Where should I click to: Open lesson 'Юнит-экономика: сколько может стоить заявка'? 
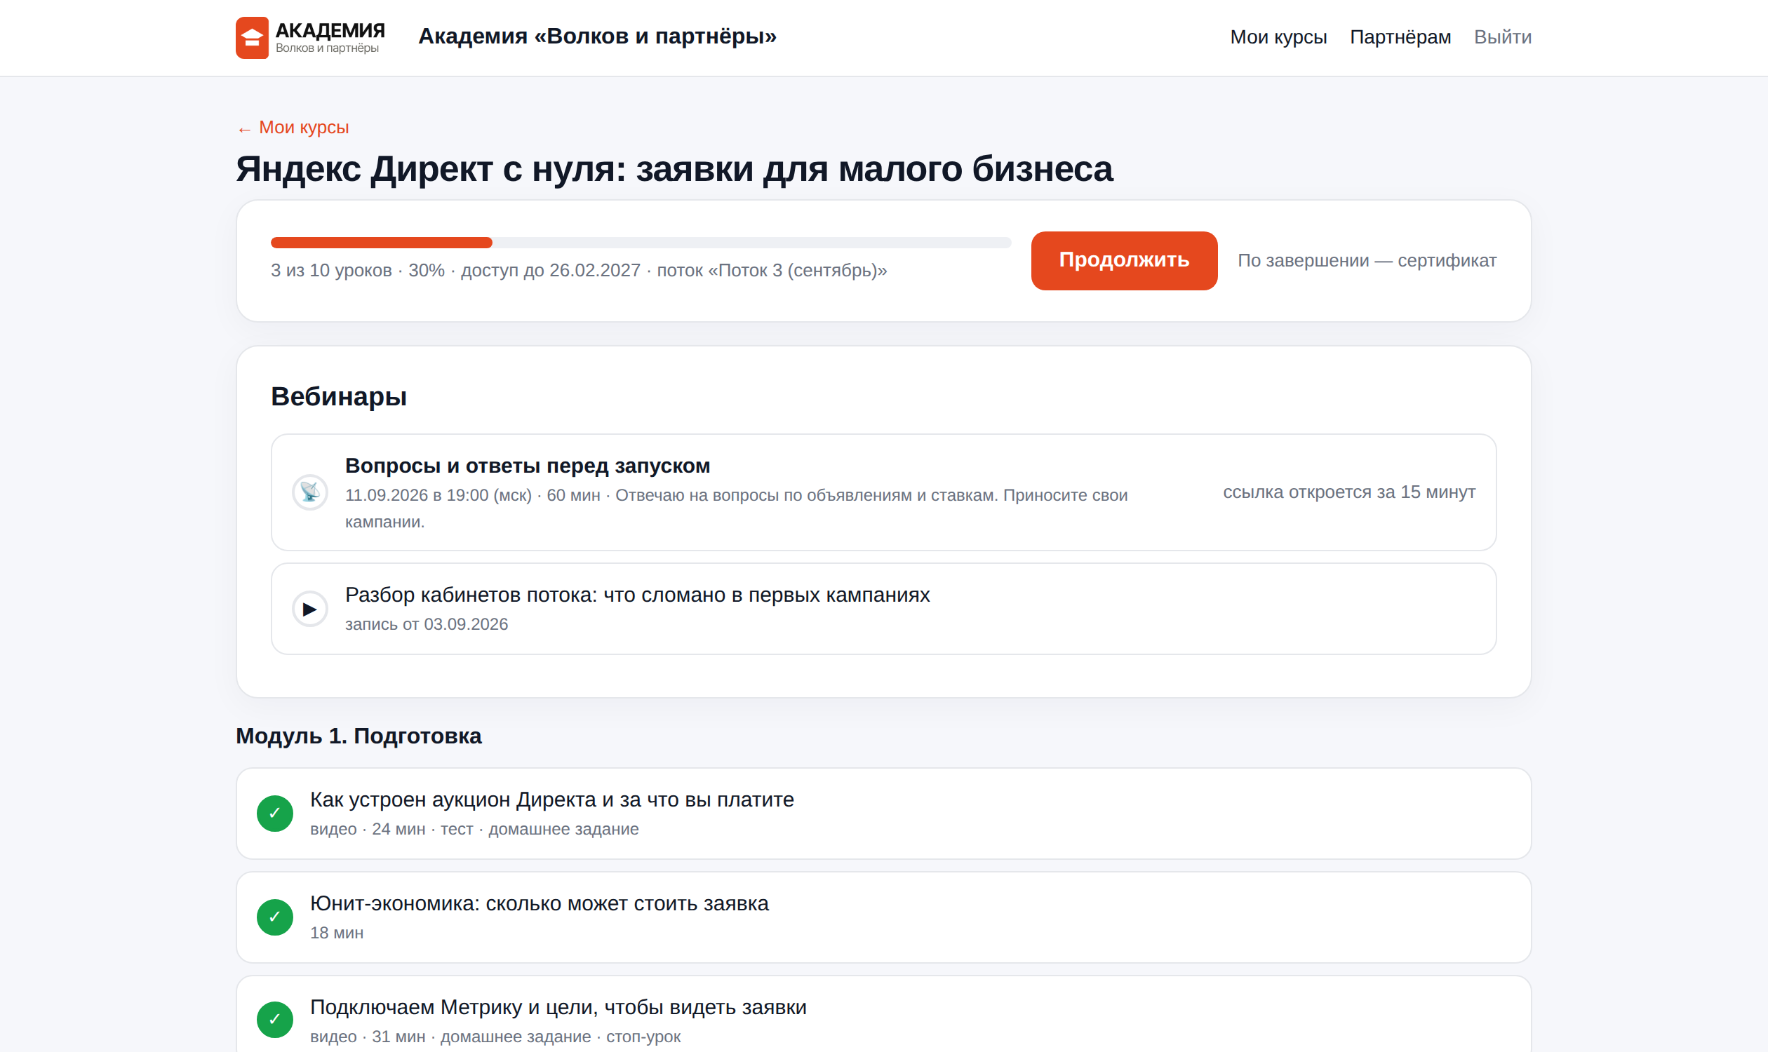539,904
